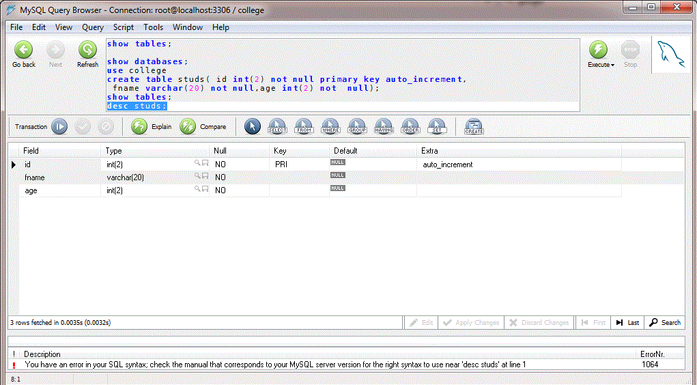
Task: Click the green Refresh icon
Action: (x=87, y=50)
